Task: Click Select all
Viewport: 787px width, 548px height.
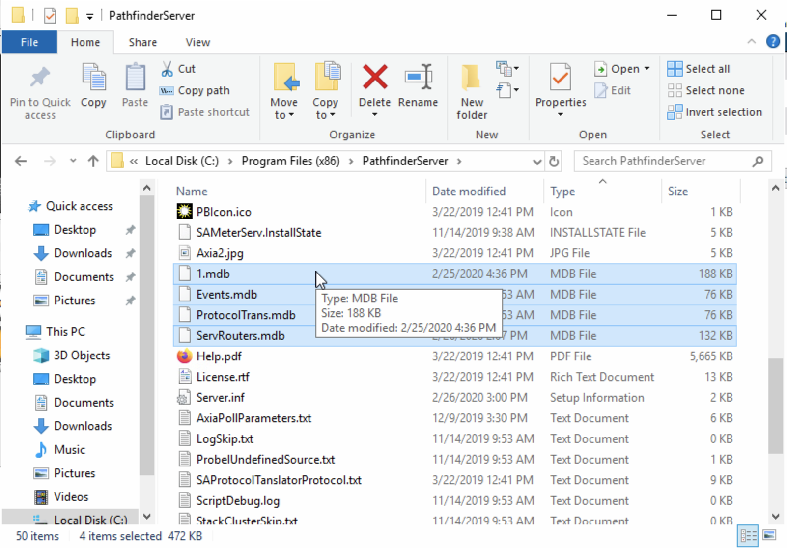Action: point(699,69)
